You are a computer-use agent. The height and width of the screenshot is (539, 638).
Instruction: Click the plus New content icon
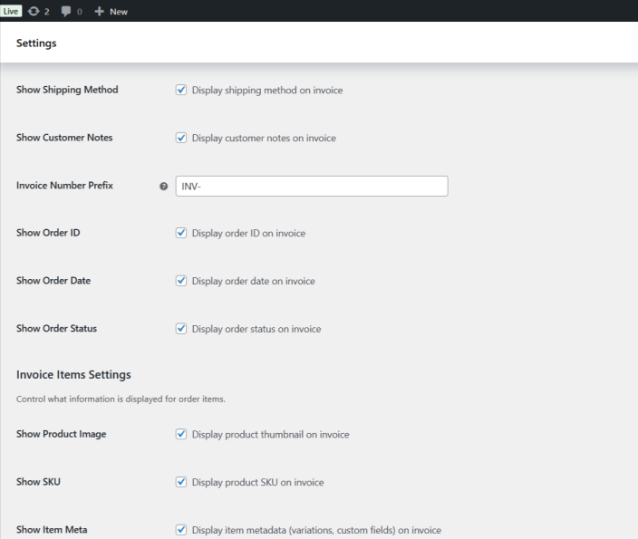point(99,10)
